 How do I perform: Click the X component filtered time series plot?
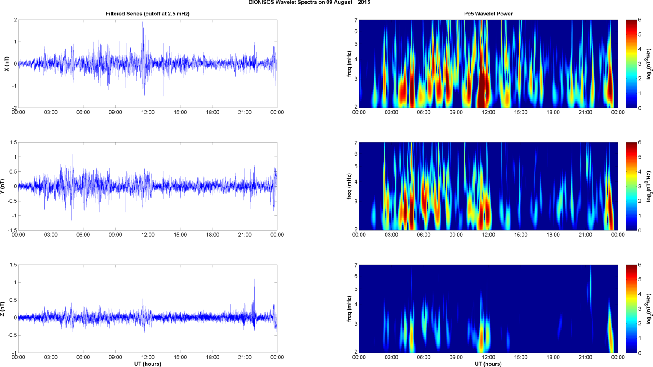click(x=148, y=64)
